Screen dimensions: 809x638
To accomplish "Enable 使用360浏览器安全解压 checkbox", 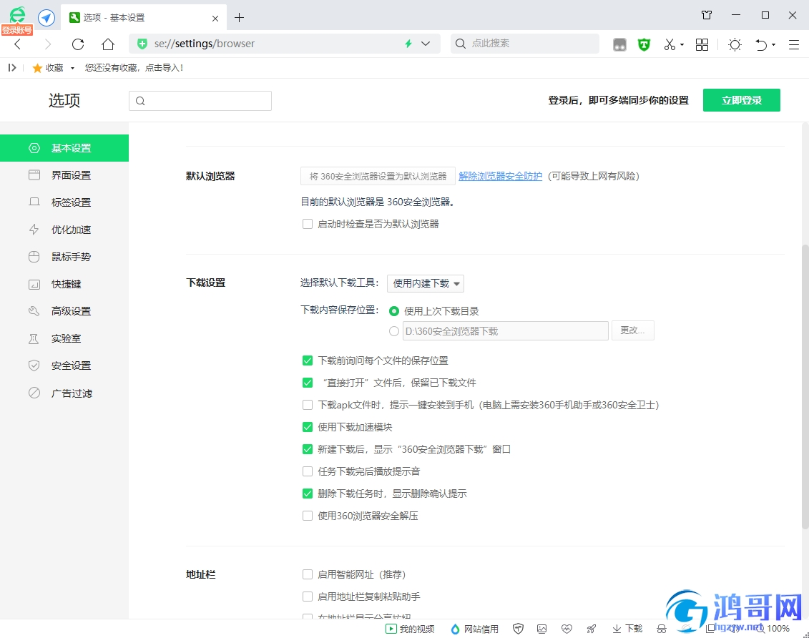I will 308,516.
